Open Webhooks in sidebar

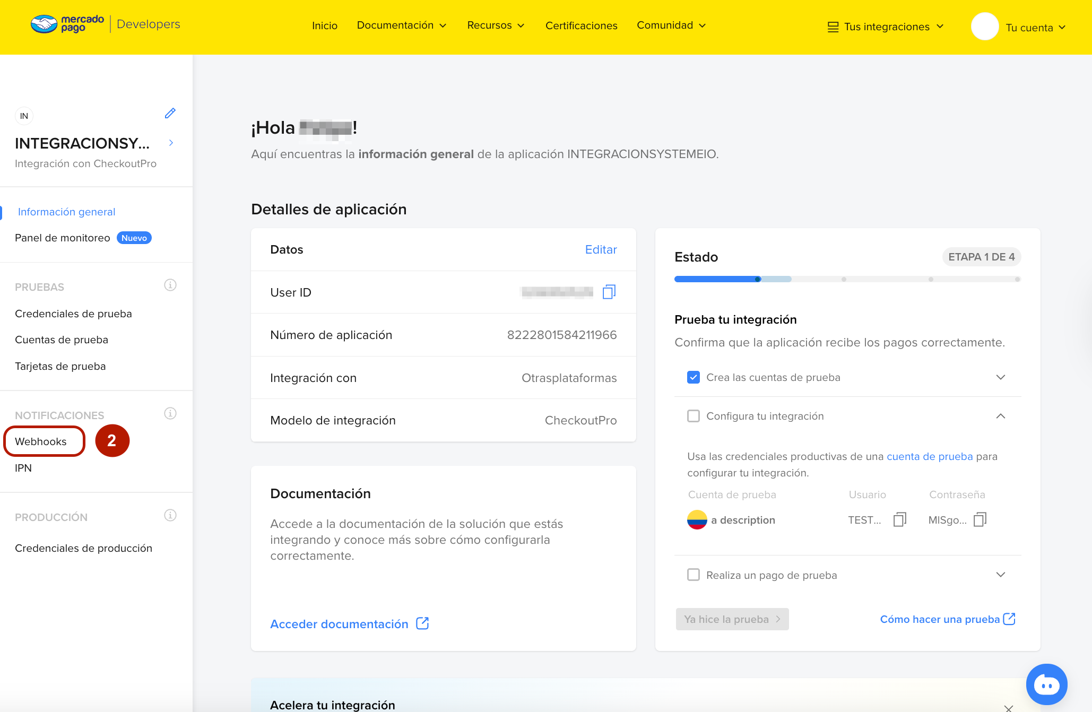coord(41,441)
